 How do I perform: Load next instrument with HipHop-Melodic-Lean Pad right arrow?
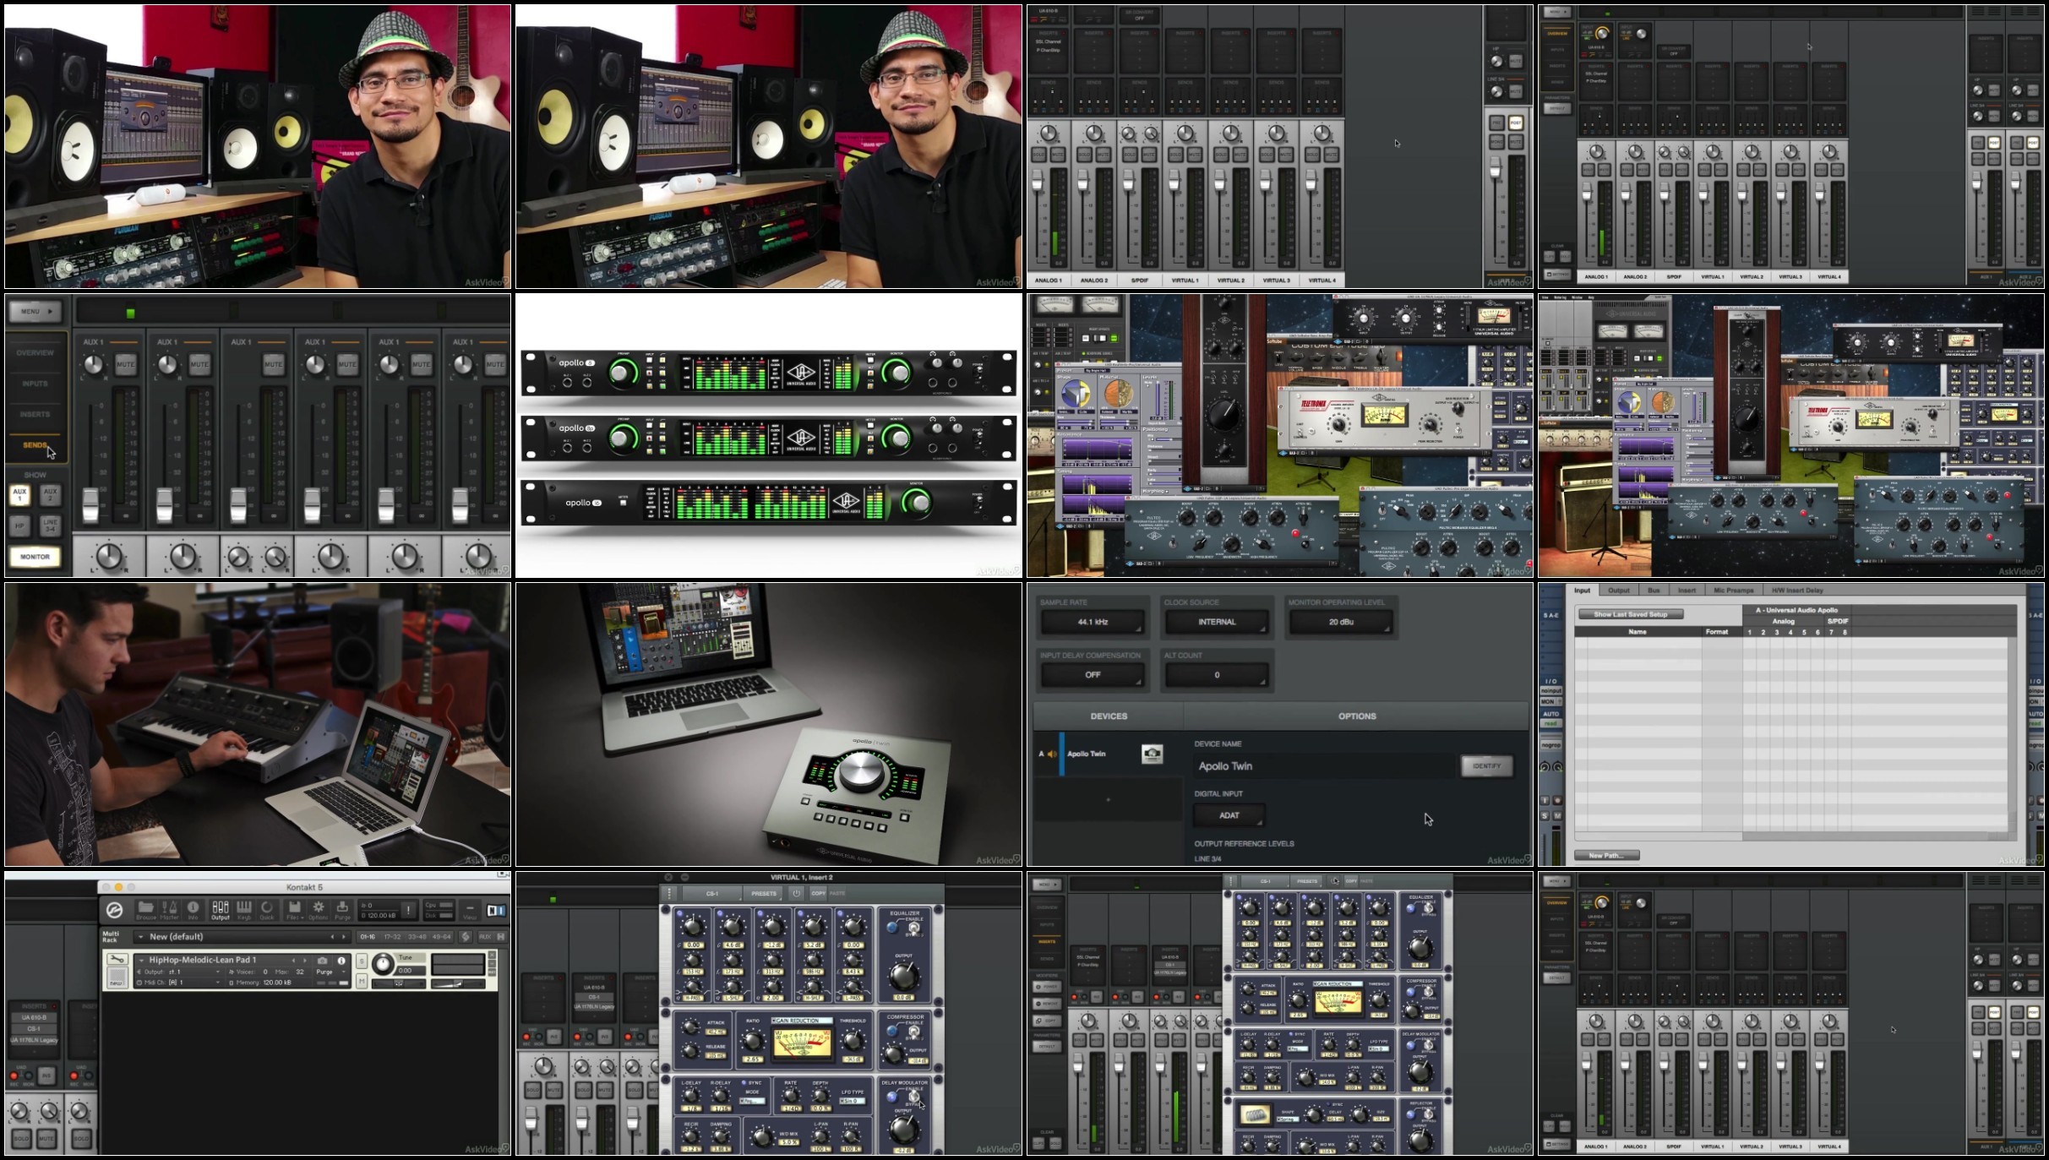pyautogui.click(x=305, y=961)
